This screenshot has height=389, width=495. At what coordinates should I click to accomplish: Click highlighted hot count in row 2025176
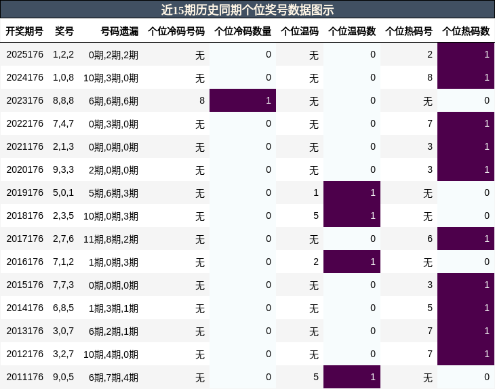coord(466,54)
